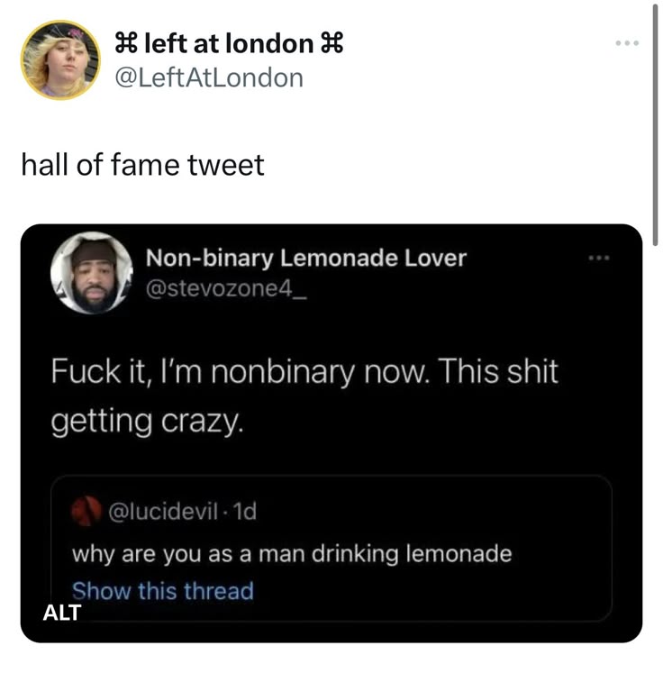Click the @stevozone4_ handle
Screen dimensions: 663x682
click(226, 288)
